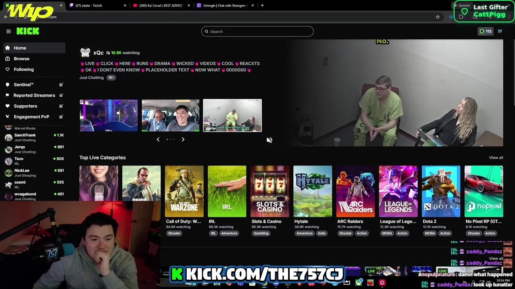Image resolution: width=515 pixels, height=289 pixels.
Task: Click the MOBA tag under Dota 2
Action: click(x=430, y=233)
